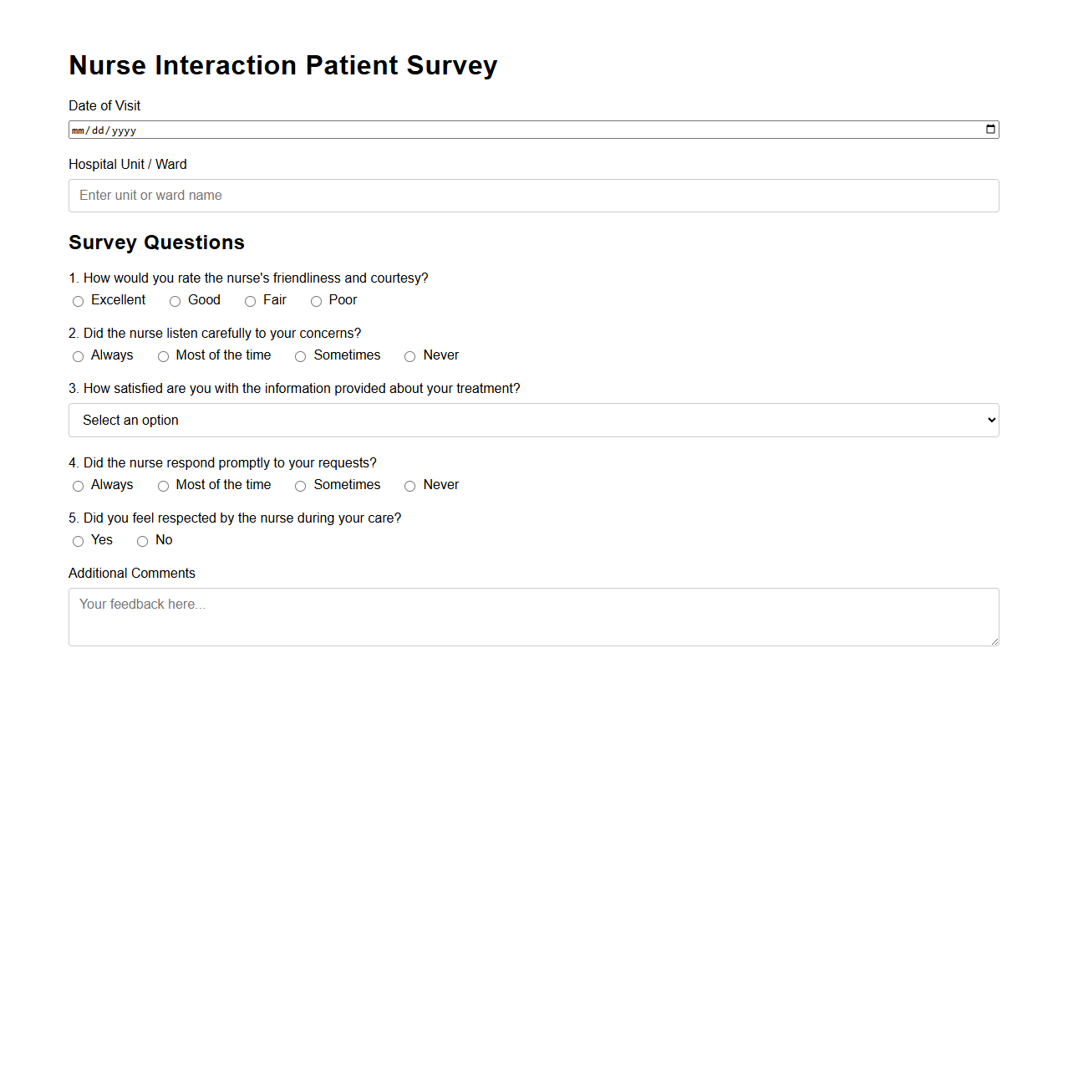The width and height of the screenshot is (1068, 1087).
Task: Select "Sometimes" for question 2
Action: (300, 356)
